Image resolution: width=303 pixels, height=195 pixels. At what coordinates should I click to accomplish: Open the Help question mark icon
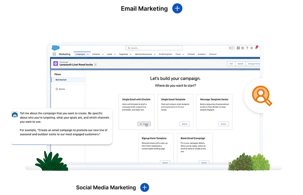pyautogui.click(x=247, y=48)
